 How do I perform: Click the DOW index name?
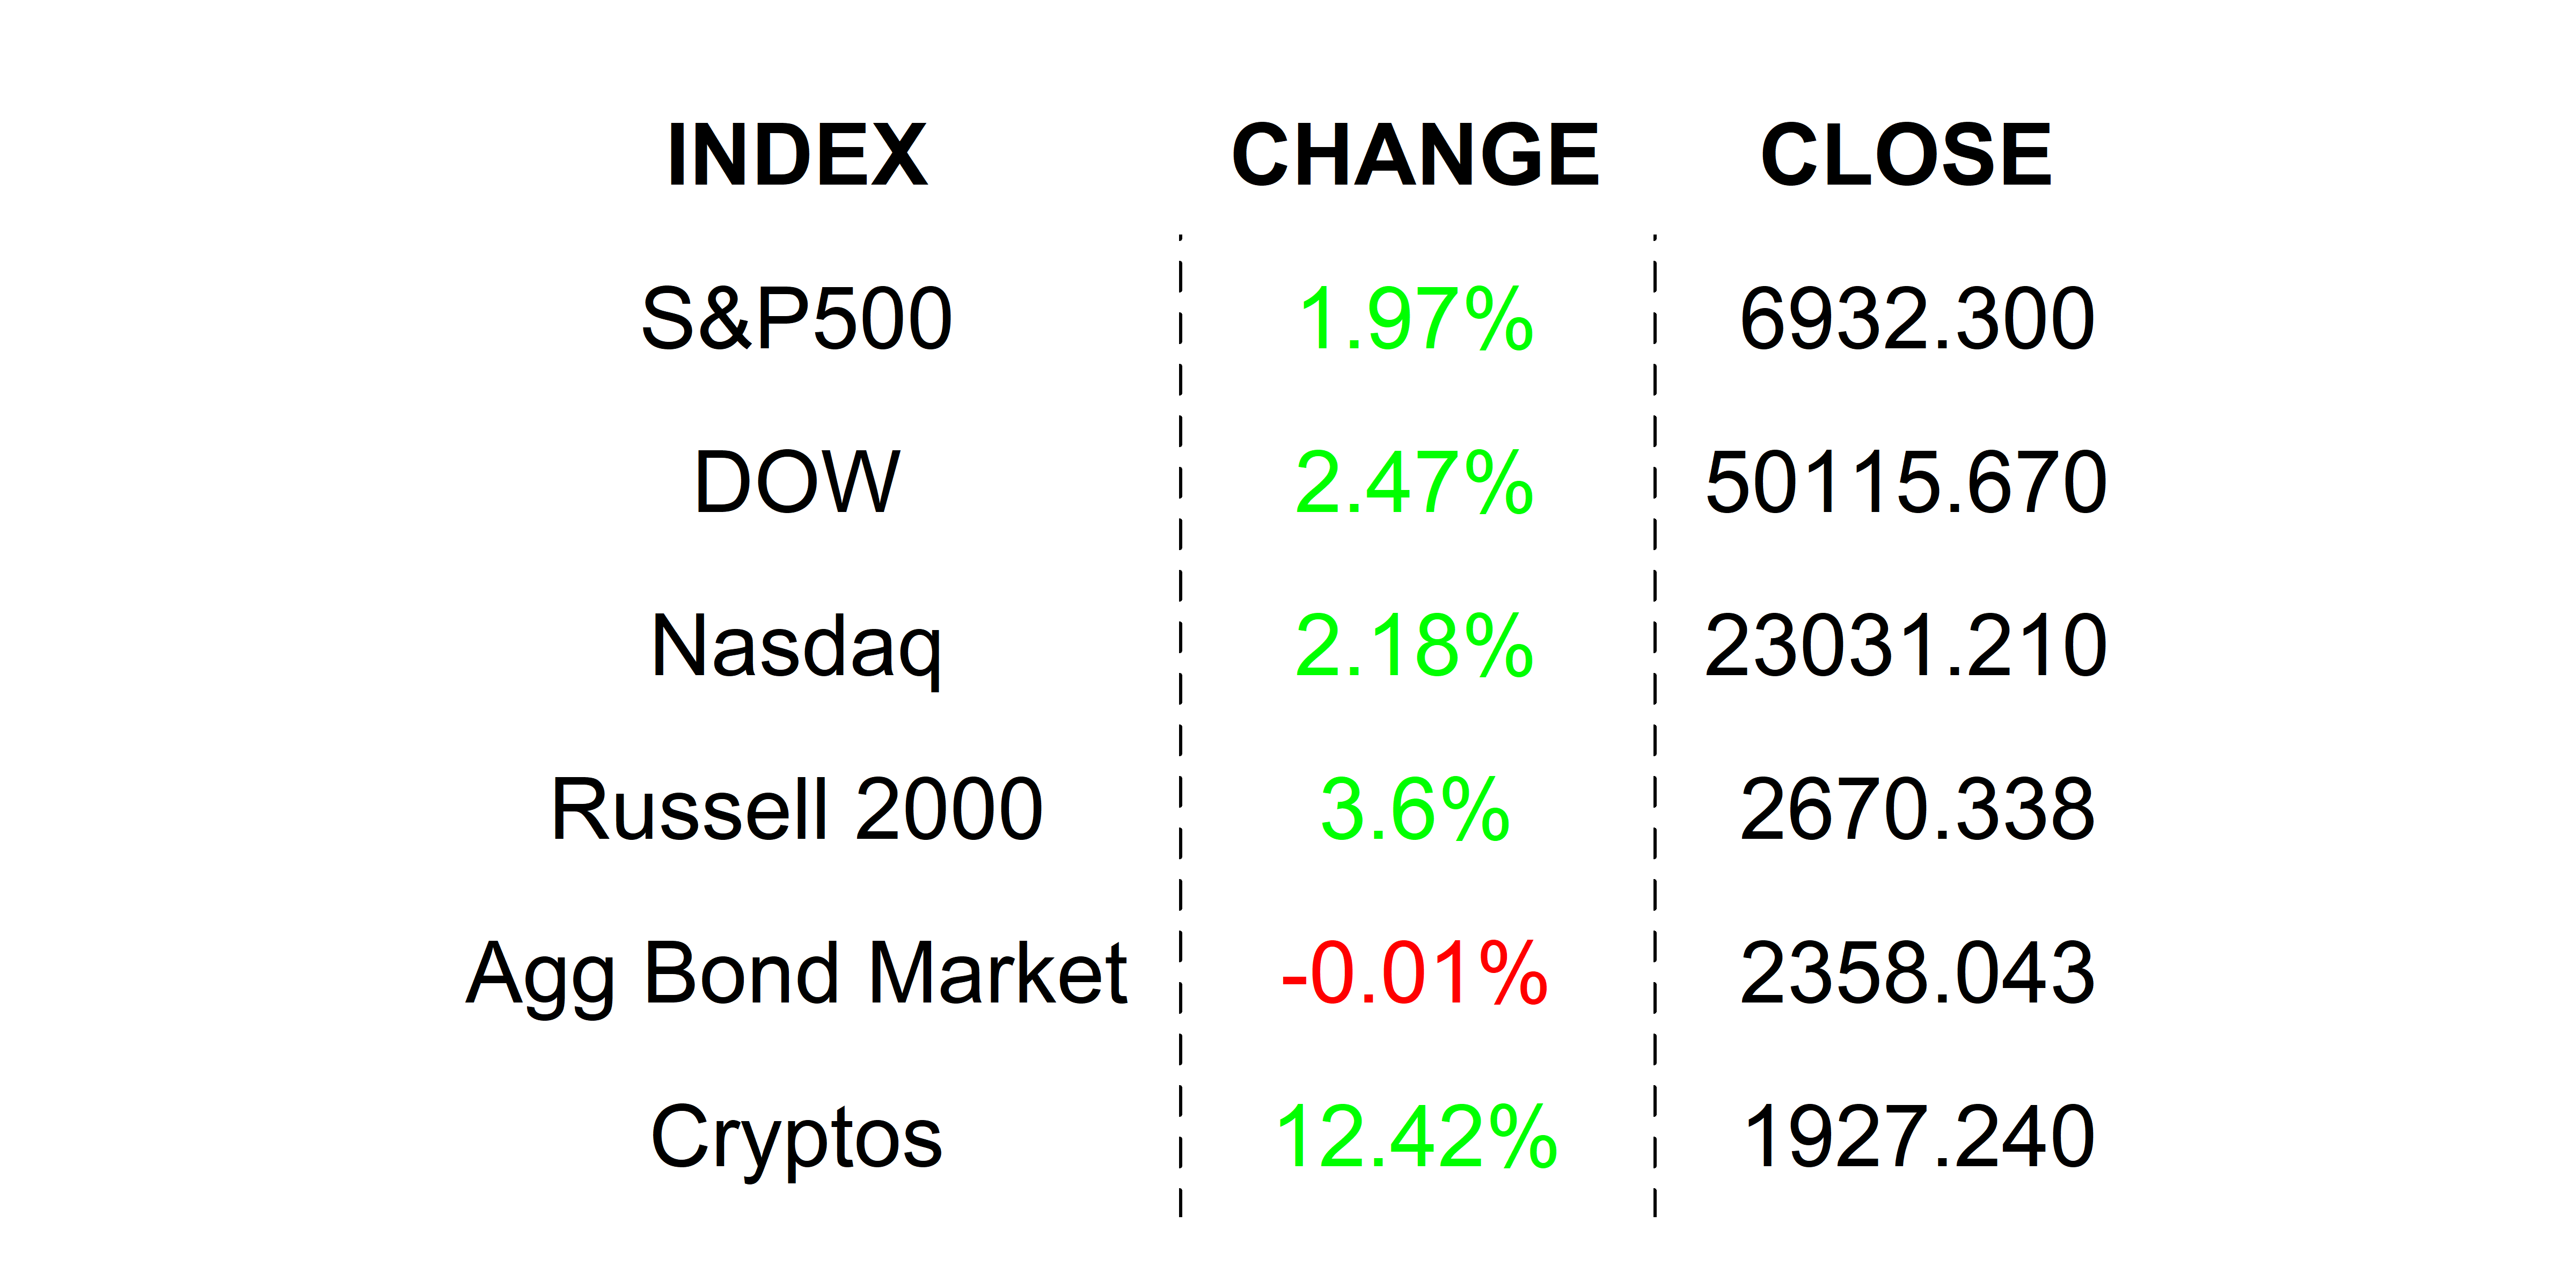click(x=797, y=483)
